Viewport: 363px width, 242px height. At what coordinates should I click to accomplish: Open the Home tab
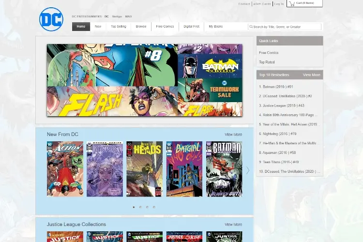click(x=81, y=27)
